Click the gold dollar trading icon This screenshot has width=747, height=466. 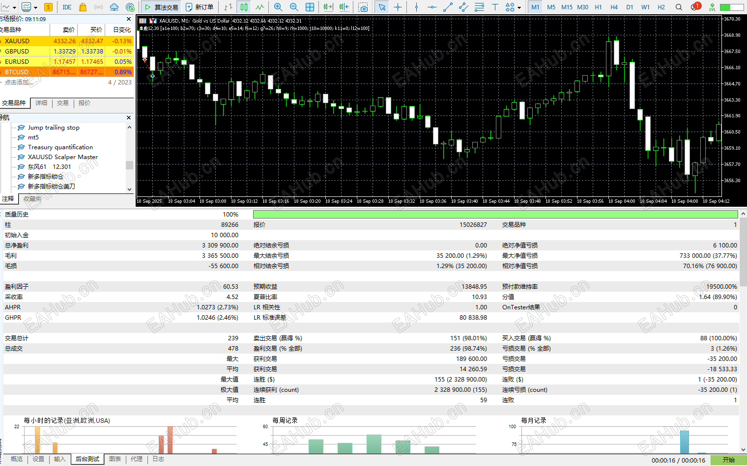coord(48,7)
